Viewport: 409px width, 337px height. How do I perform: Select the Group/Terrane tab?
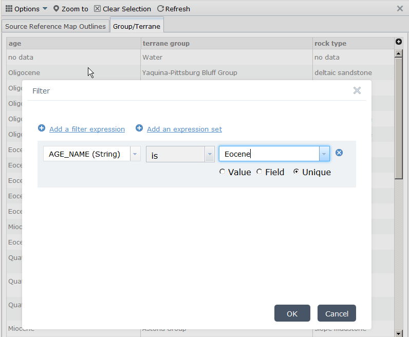point(137,26)
